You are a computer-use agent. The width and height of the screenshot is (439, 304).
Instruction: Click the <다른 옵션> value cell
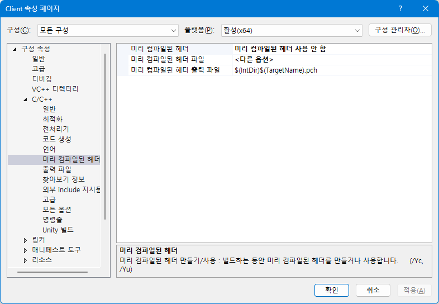(332, 60)
